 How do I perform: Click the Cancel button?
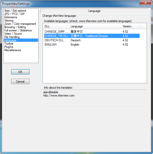[20, 81]
